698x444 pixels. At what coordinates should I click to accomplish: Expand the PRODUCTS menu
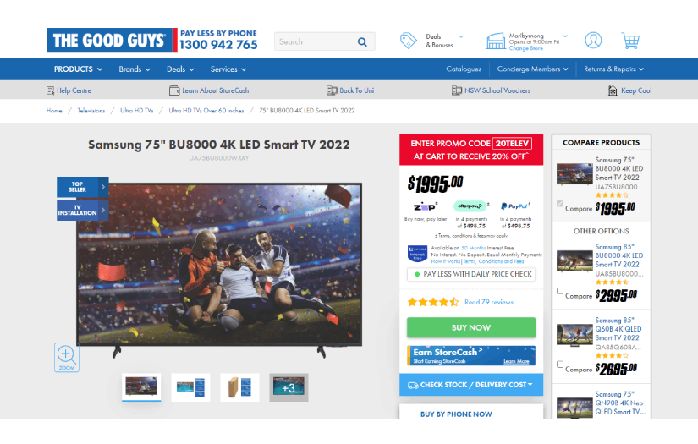pyautogui.click(x=79, y=69)
